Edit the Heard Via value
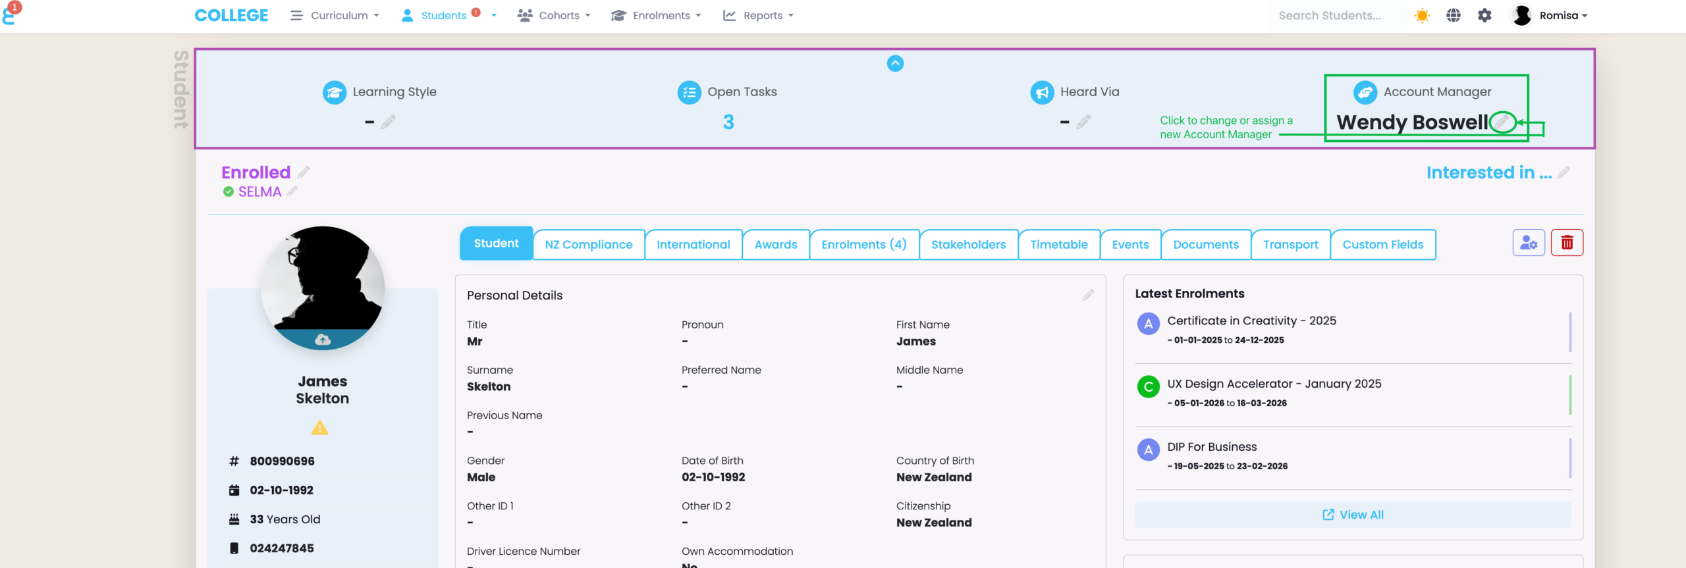Viewport: 1686px width, 568px height. point(1083,122)
